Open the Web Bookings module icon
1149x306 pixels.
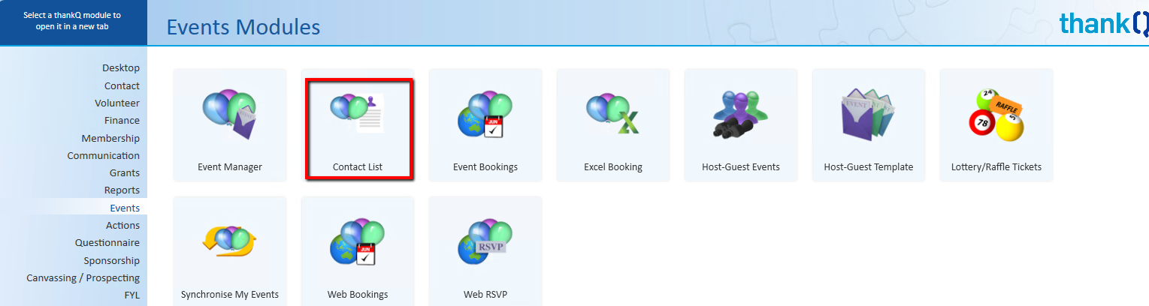click(358, 241)
